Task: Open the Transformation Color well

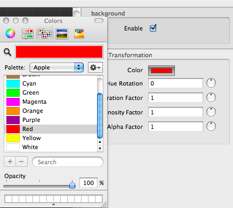Action: [x=162, y=71]
